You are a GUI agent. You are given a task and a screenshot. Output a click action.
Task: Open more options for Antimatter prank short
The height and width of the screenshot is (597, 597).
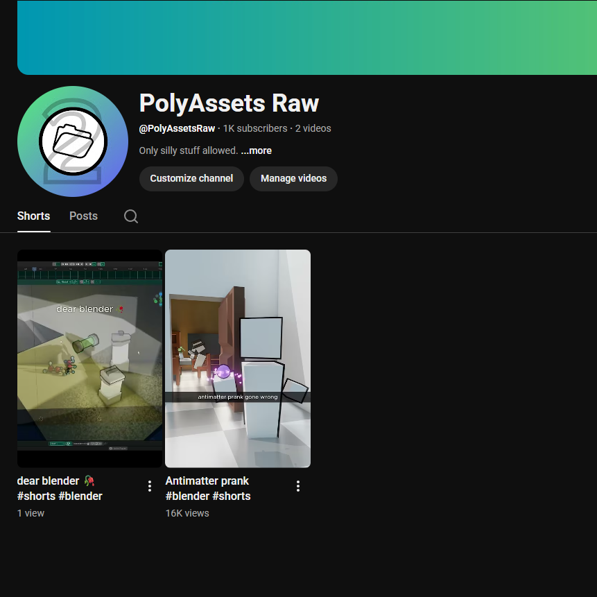[x=298, y=486]
